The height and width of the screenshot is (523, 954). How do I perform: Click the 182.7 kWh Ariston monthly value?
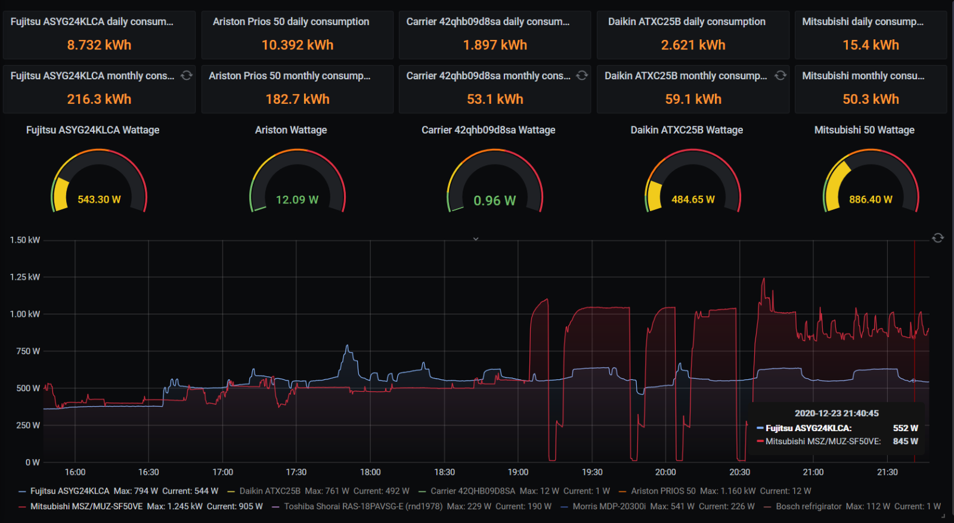coord(298,99)
